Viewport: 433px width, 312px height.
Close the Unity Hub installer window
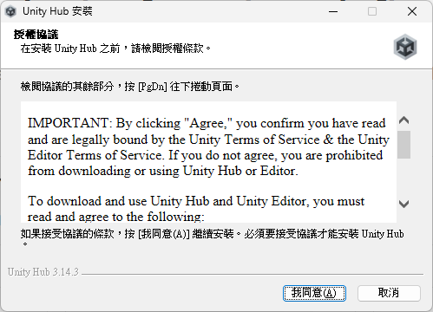point(412,11)
